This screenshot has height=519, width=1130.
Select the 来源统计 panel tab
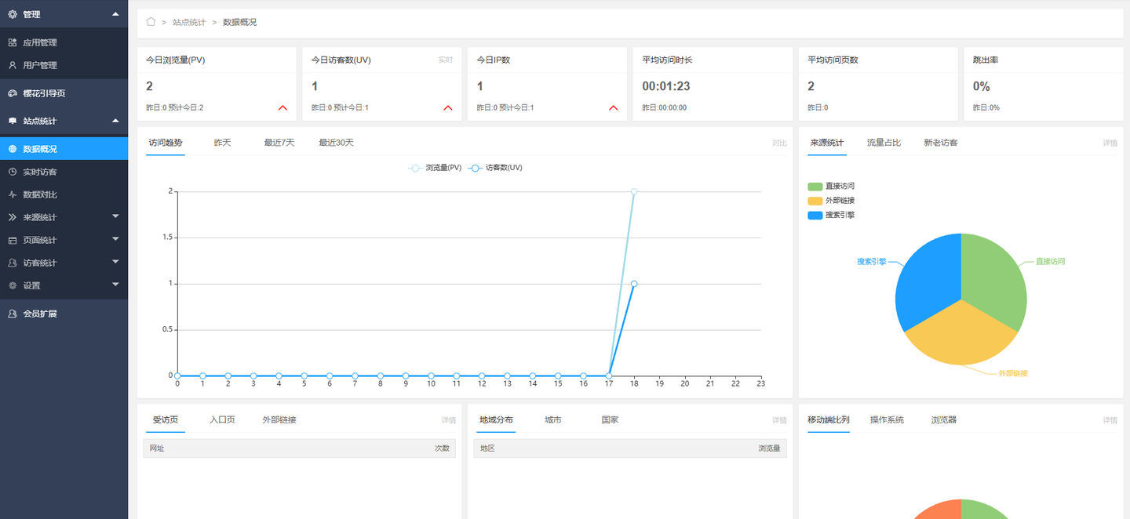pyautogui.click(x=827, y=143)
